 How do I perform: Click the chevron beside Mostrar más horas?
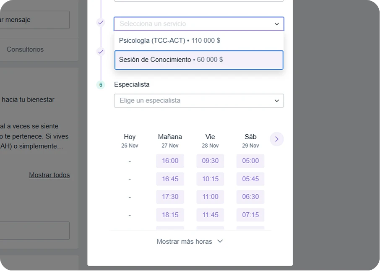pyautogui.click(x=220, y=241)
